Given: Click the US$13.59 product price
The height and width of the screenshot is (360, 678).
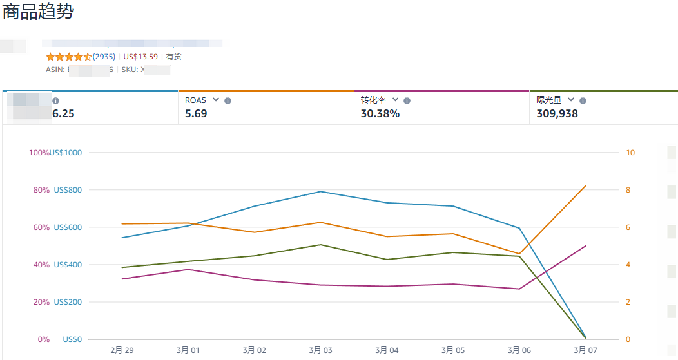Looking at the screenshot, I should (x=140, y=57).
